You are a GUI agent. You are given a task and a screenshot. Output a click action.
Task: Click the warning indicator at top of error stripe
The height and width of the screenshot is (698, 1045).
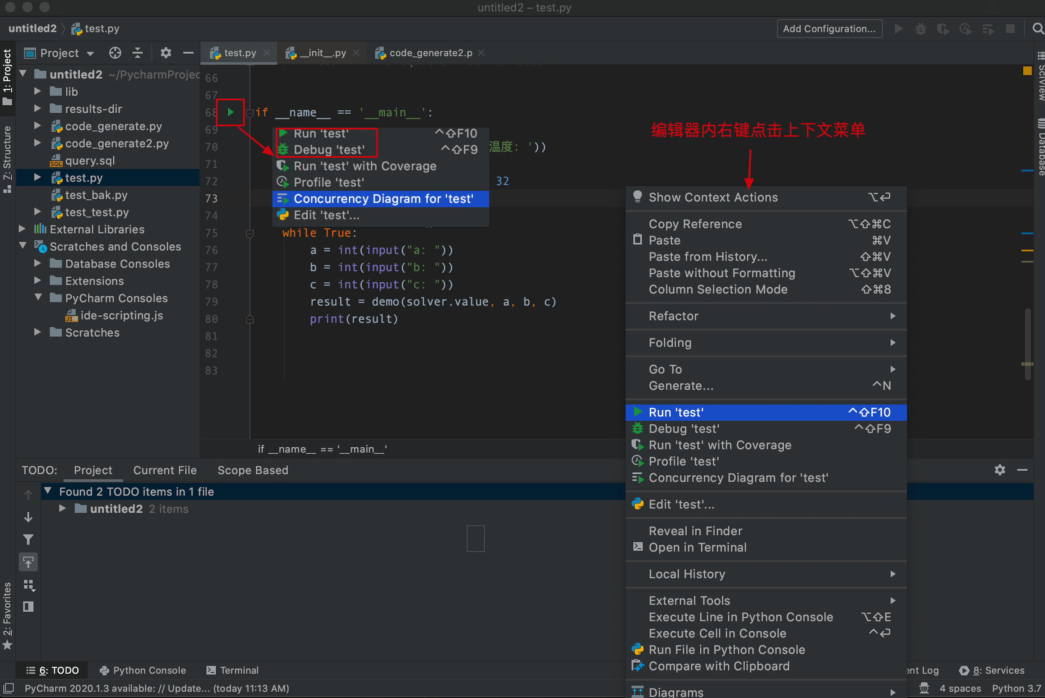pos(1027,70)
